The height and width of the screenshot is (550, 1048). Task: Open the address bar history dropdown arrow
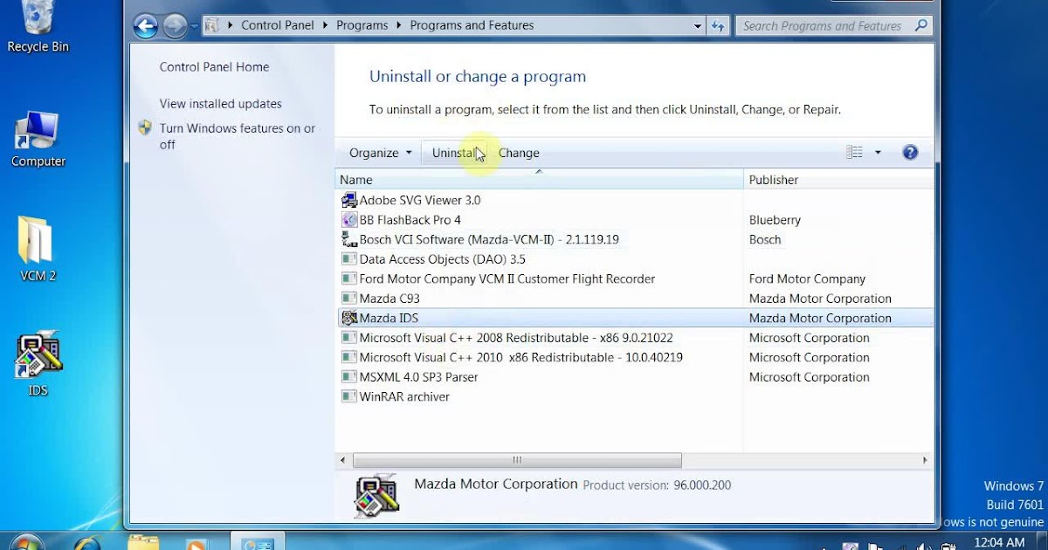(x=698, y=26)
